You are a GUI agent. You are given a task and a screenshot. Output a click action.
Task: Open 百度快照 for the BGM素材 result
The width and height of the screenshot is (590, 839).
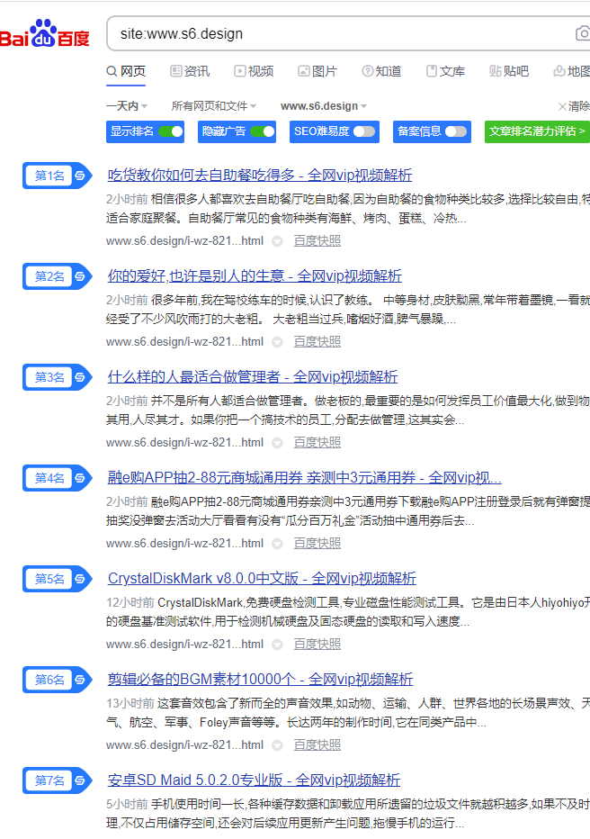pyautogui.click(x=317, y=745)
